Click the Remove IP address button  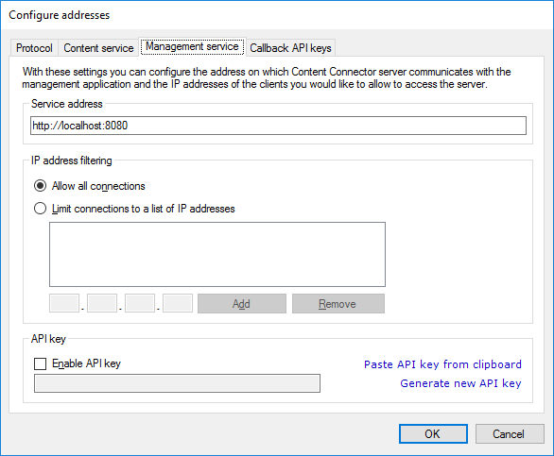click(x=338, y=304)
